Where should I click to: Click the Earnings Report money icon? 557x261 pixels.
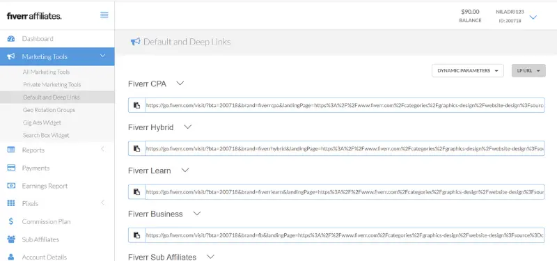(11, 186)
